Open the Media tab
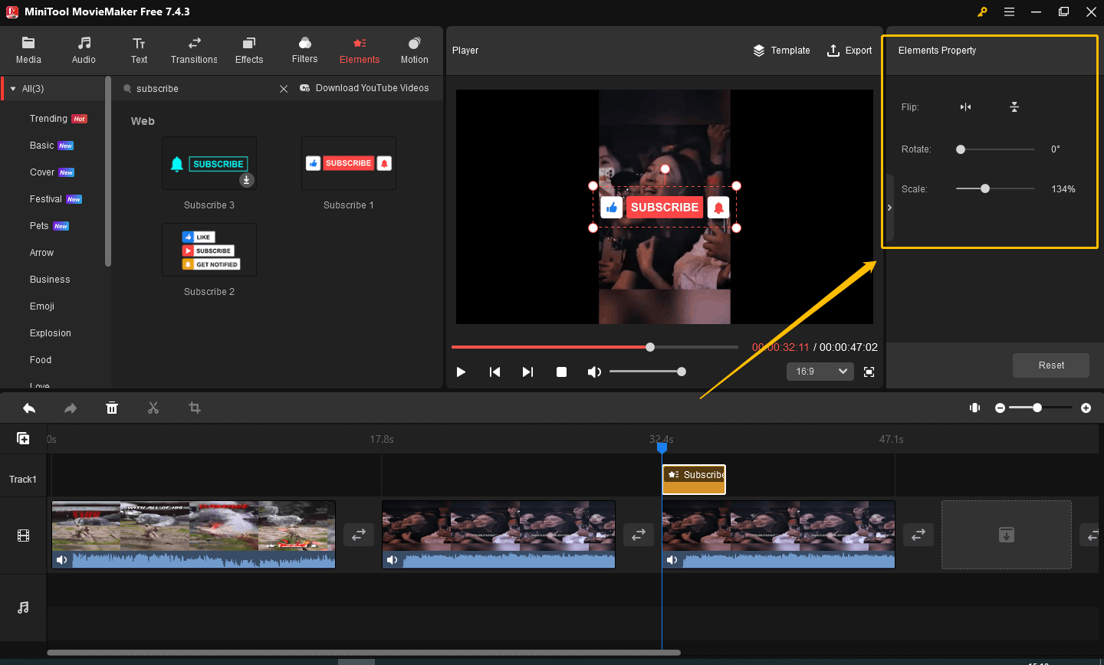The image size is (1104, 665). [x=28, y=51]
